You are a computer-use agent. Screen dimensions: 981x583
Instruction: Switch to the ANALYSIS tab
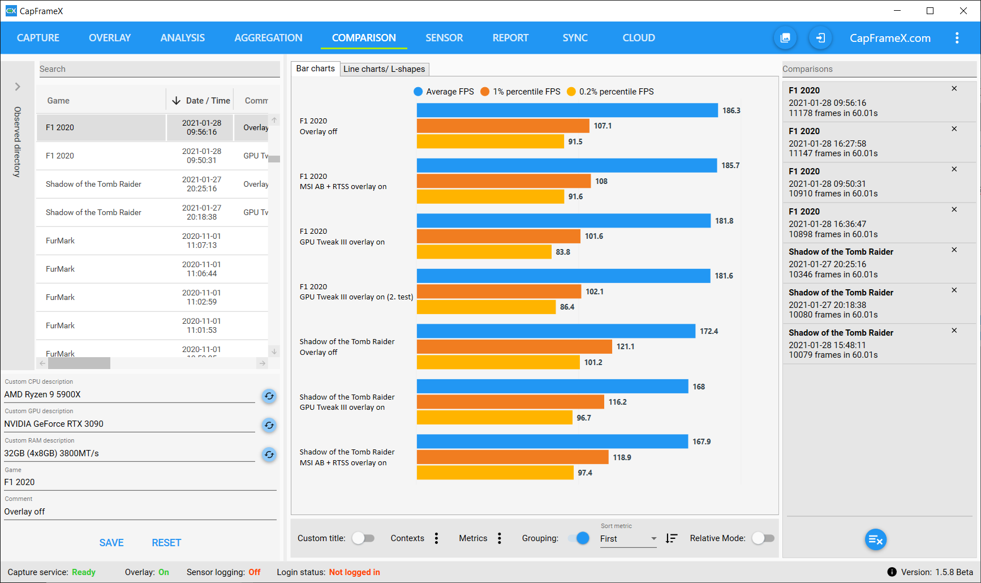coord(183,38)
